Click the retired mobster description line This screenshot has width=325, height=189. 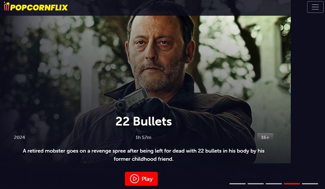(x=144, y=151)
